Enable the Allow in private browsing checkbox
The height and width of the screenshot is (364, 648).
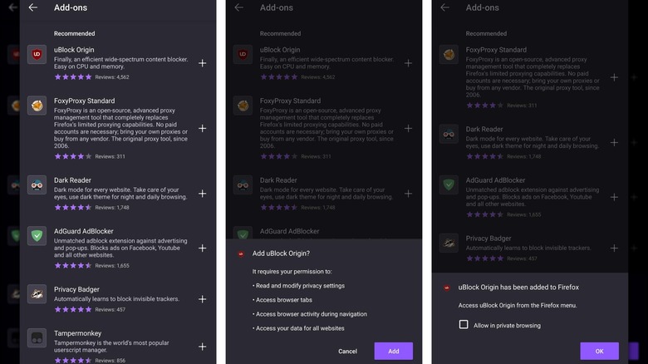coord(464,324)
